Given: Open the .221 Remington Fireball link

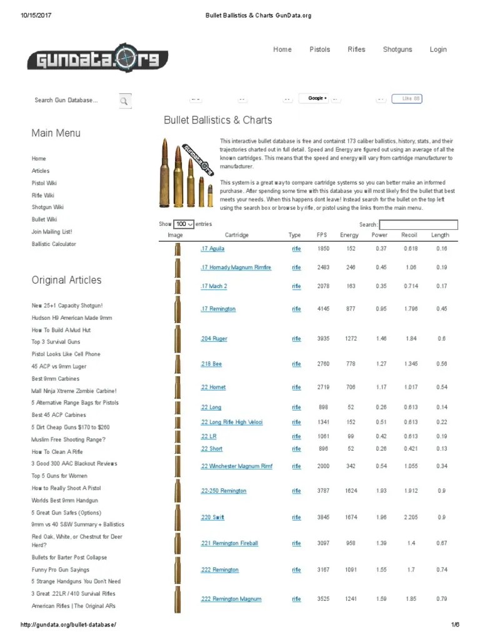Looking at the screenshot, I should 229,544.
